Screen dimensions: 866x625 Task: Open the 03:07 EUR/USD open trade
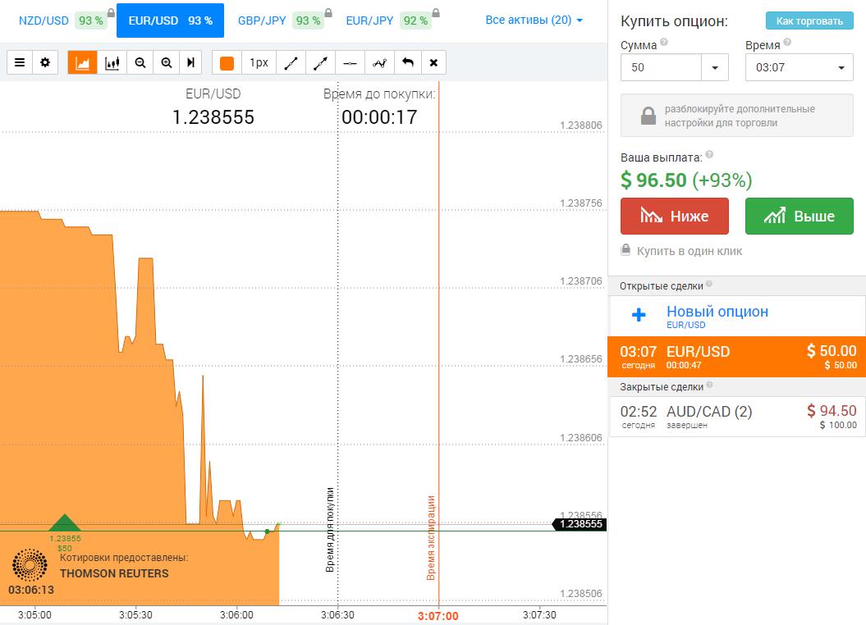point(737,357)
